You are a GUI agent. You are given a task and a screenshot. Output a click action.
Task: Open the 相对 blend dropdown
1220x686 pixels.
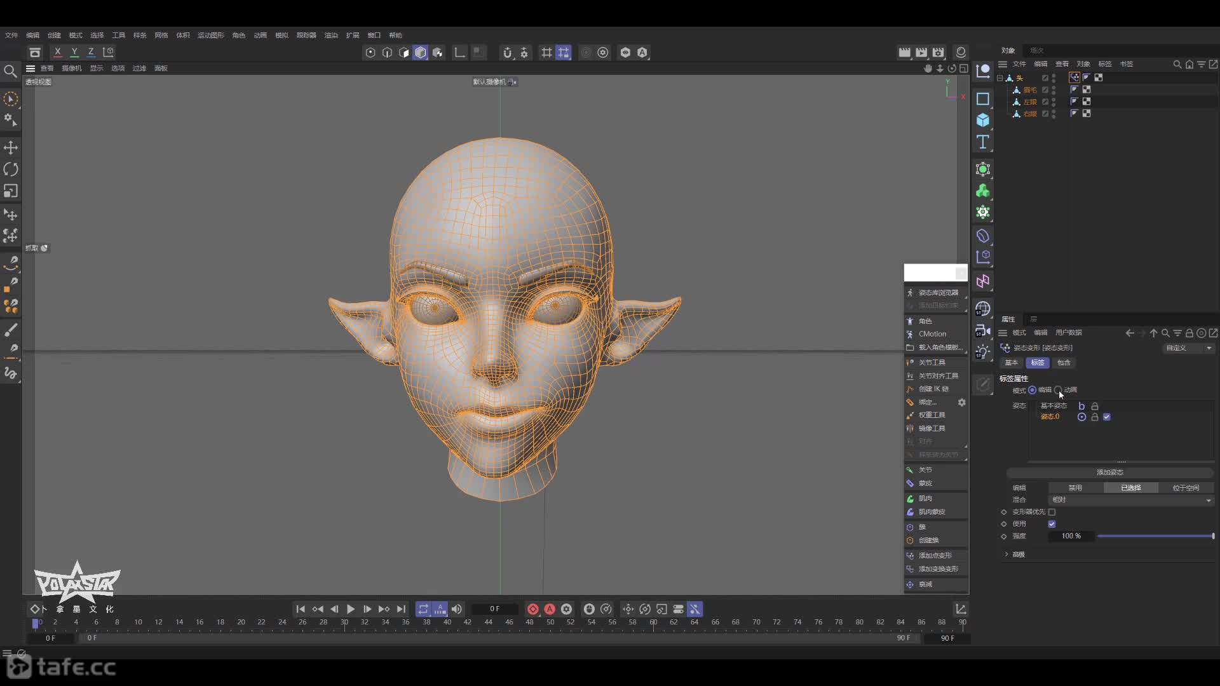click(x=1131, y=500)
